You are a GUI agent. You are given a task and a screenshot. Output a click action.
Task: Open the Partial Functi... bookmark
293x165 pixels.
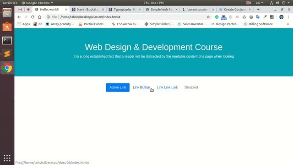(92, 24)
